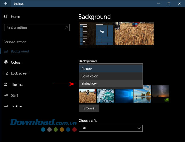Click the Background picture icon in sidebar
The height and width of the screenshot is (142, 185).
click(6, 52)
